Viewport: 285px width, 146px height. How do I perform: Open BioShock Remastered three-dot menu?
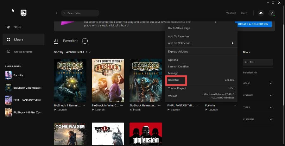coord(159,105)
